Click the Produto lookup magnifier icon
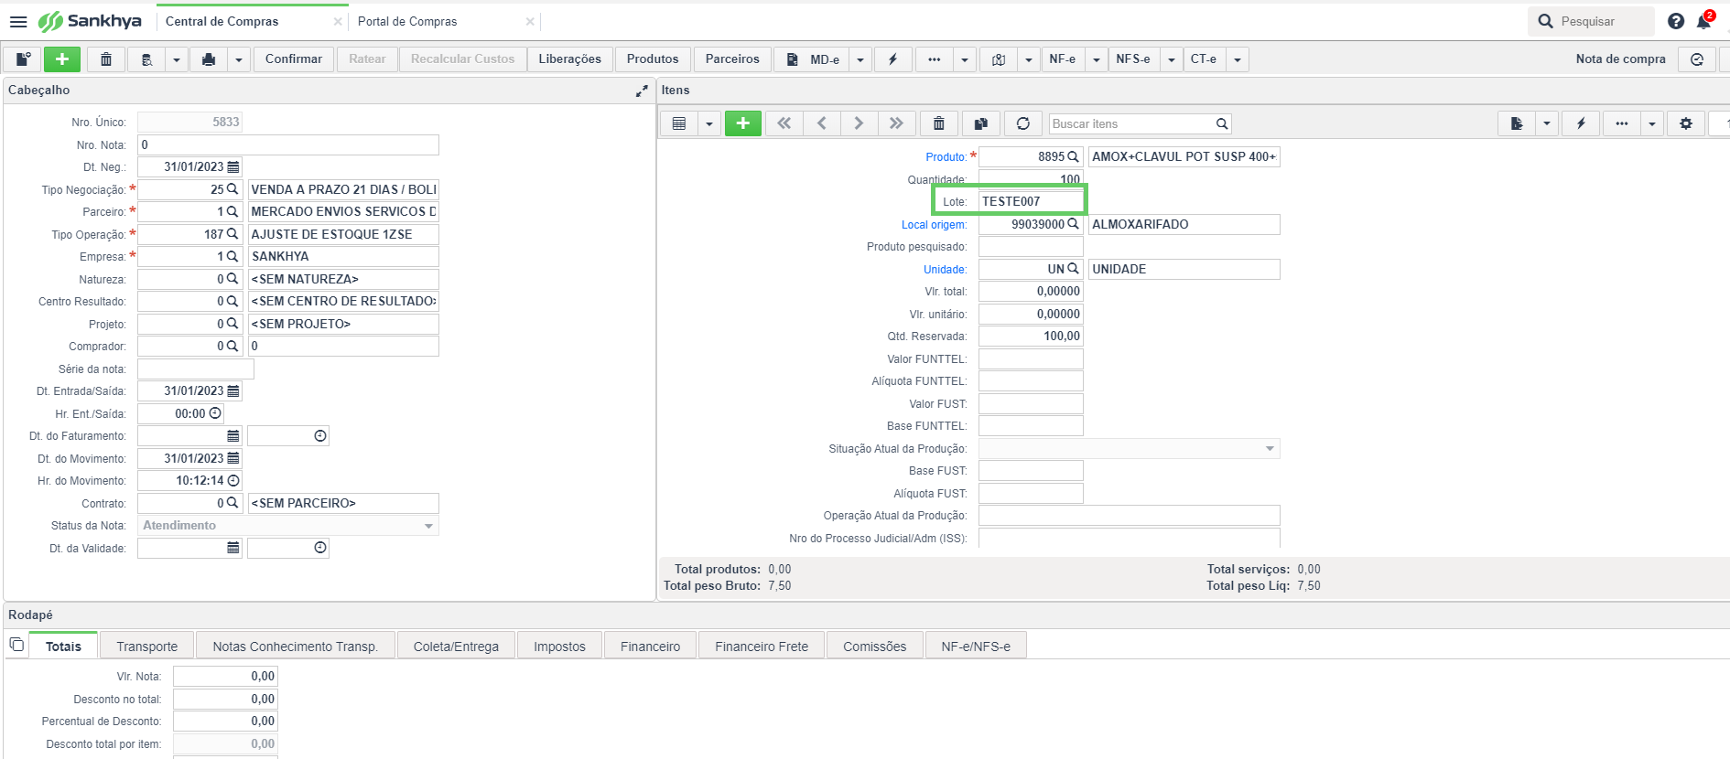1730x759 pixels. pos(1074,156)
